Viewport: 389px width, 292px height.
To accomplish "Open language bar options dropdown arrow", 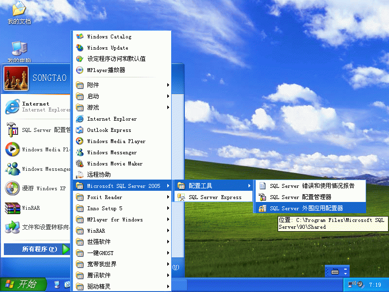I will (x=346, y=274).
